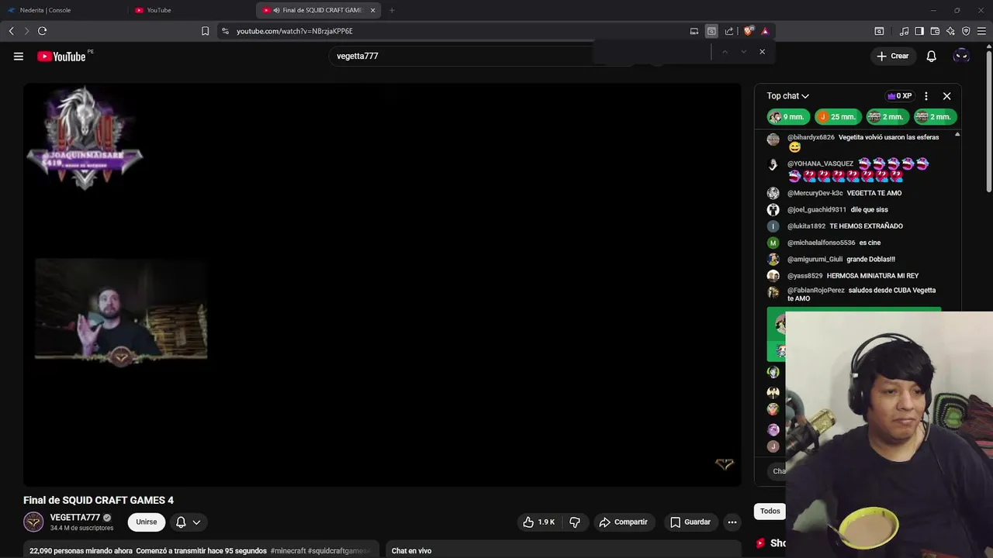Viewport: 993px width, 558px height.
Task: Go to the YouTube home logo
Action: click(61, 56)
